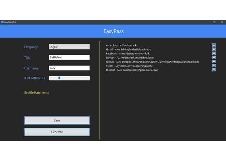
Task: Click the Language label
Action: point(31,47)
